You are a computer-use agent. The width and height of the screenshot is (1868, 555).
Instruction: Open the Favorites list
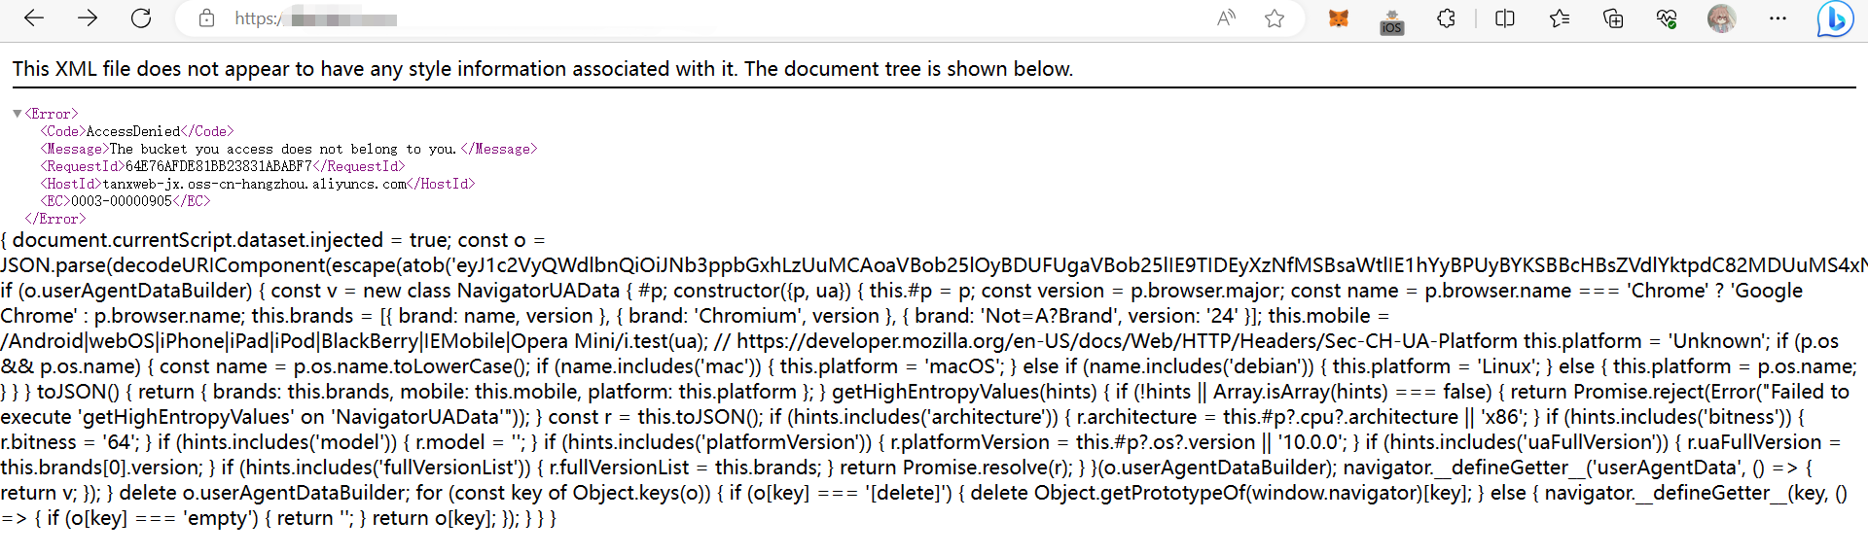[1560, 18]
